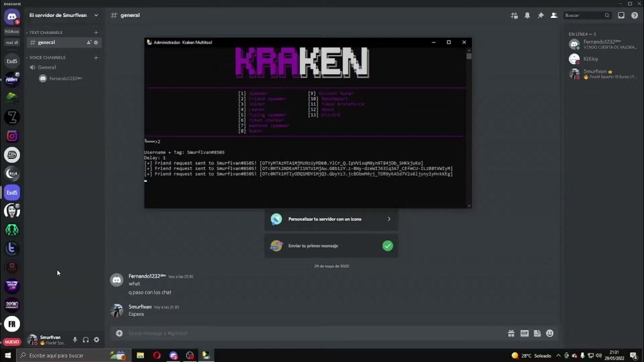Open Windows Start button

coord(8,355)
